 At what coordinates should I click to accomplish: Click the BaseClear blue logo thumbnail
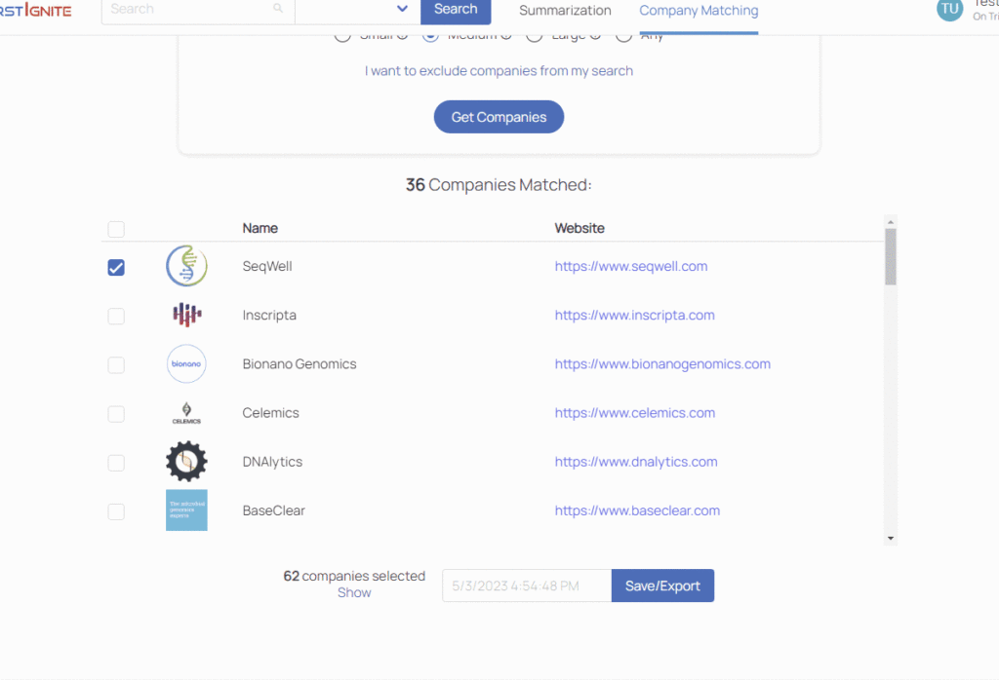click(186, 510)
